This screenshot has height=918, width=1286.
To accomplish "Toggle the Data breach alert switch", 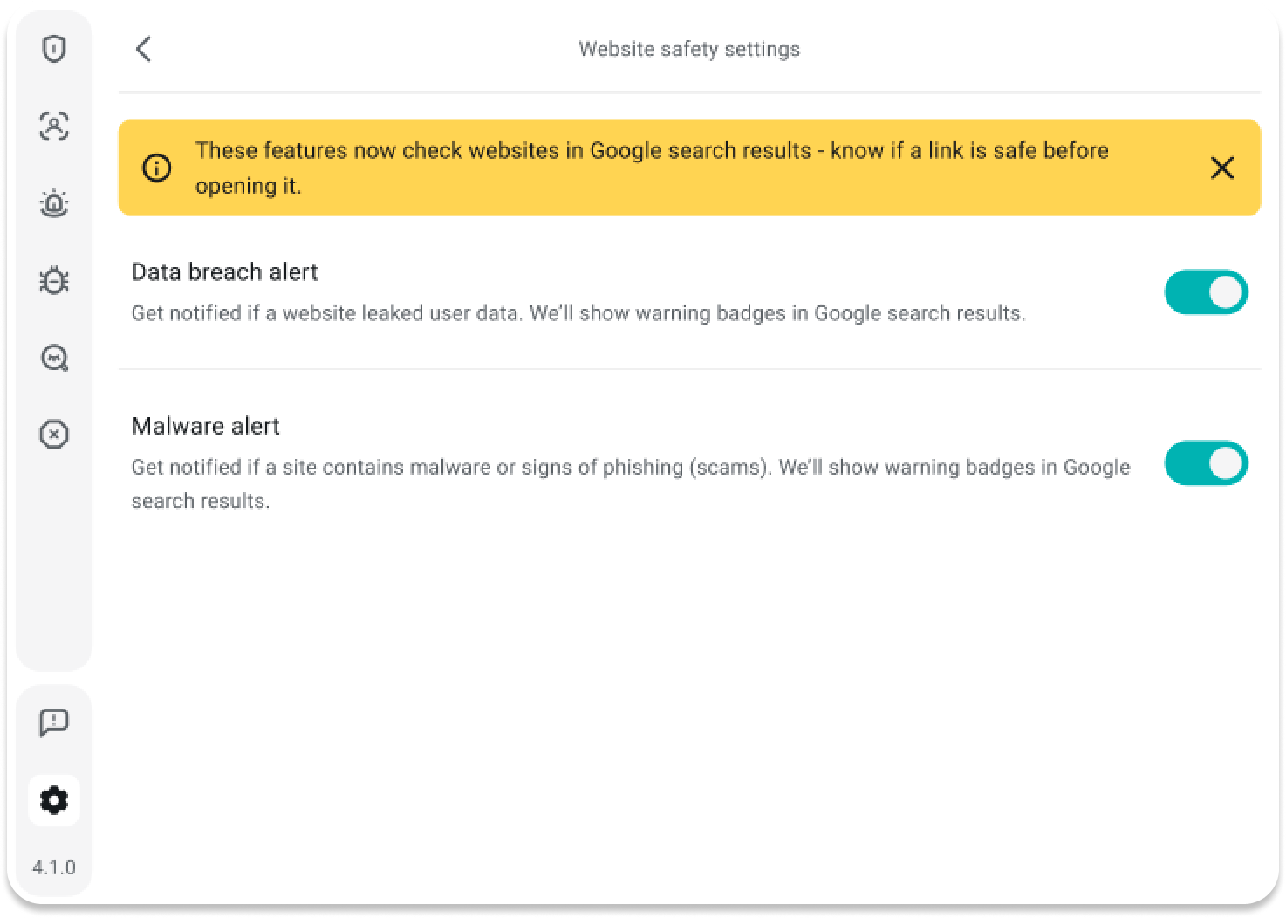I will click(1206, 292).
